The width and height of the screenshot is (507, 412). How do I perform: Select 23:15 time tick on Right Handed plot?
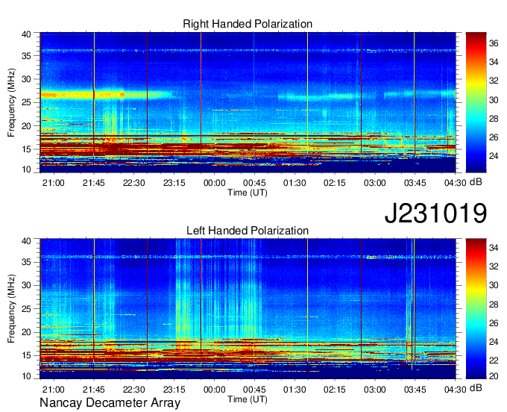click(174, 183)
